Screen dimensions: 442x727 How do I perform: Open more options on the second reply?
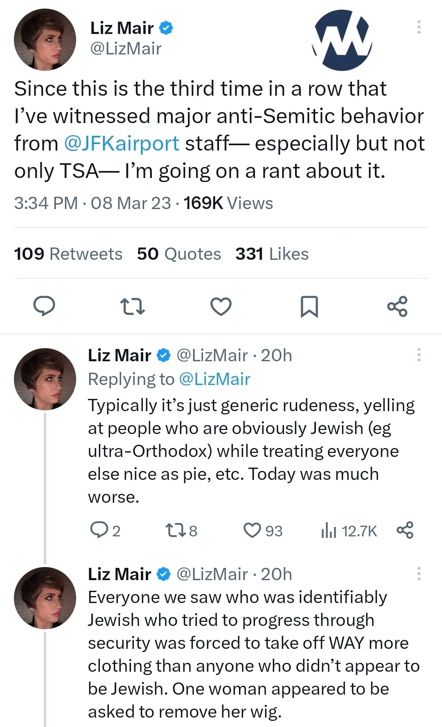point(419,574)
